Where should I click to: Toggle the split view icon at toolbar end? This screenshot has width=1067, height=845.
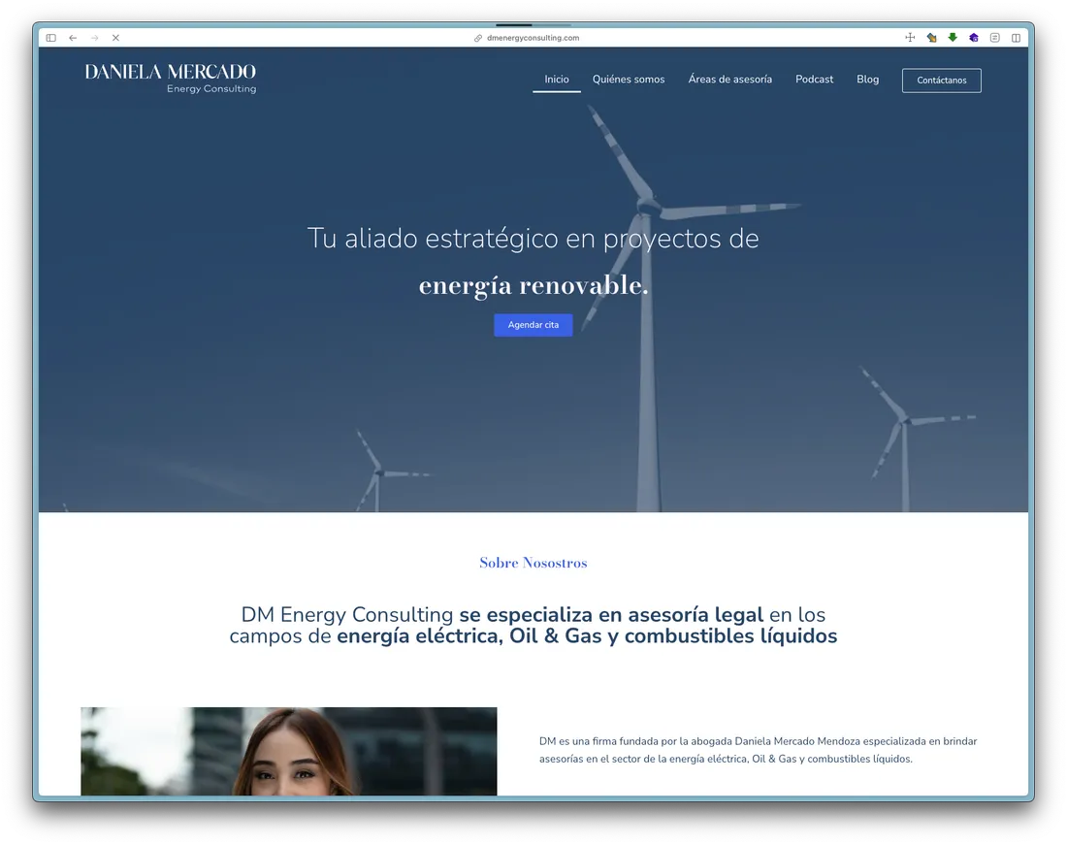point(1016,38)
